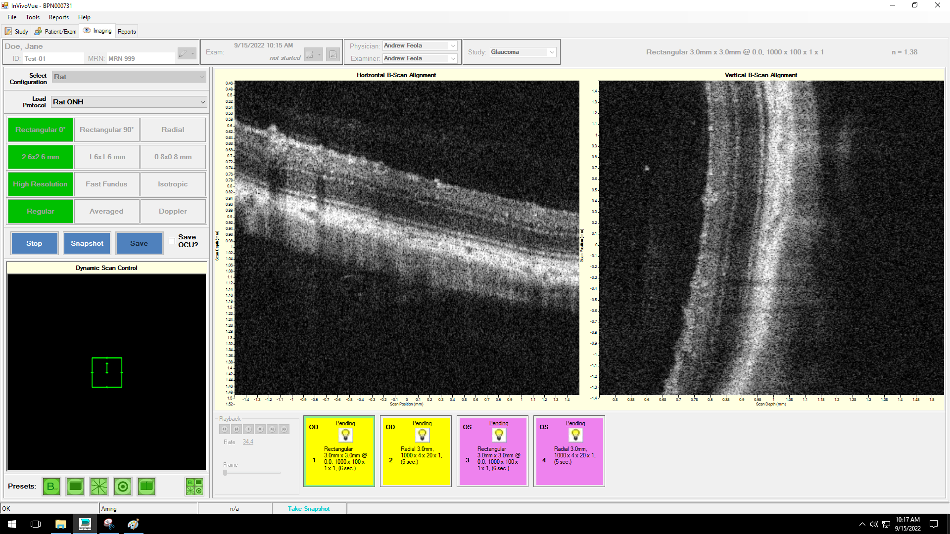The width and height of the screenshot is (950, 534).
Task: Click the Stop button
Action: click(x=34, y=243)
